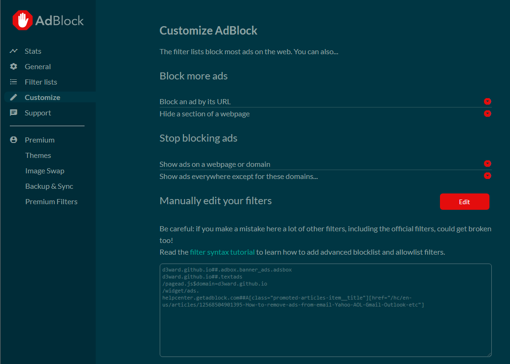Click the Stats line-chart icon
This screenshot has height=364, width=510.
(x=14, y=51)
